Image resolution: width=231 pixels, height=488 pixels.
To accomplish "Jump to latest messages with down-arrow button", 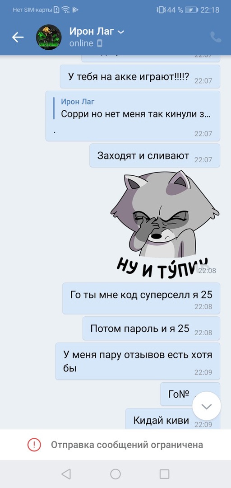I will [x=207, y=406].
